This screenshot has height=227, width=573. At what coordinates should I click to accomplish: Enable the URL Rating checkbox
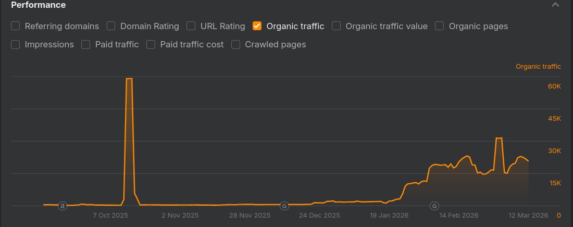[x=191, y=26]
